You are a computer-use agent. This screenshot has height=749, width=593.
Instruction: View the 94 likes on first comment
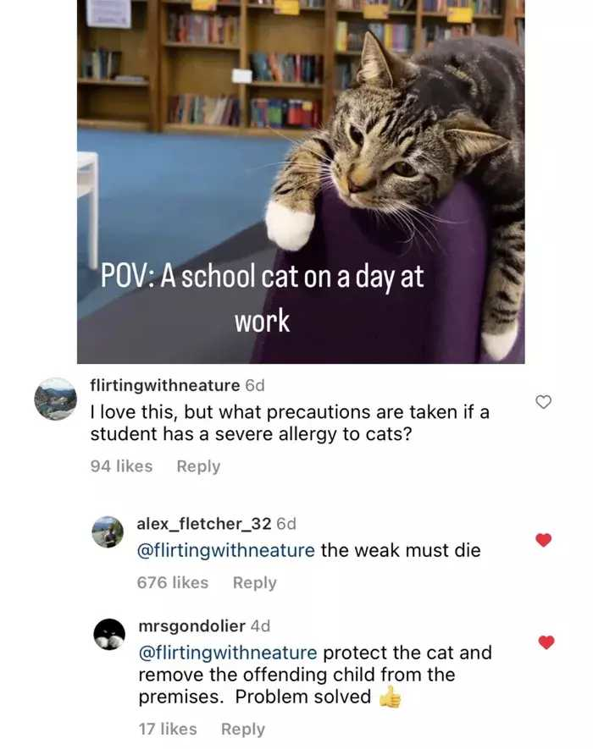click(121, 466)
